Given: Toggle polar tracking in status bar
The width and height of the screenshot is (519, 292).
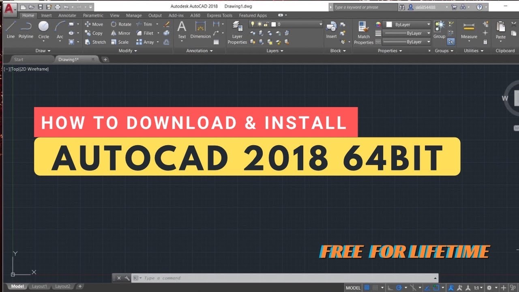Looking at the screenshot, I should pyautogui.click(x=399, y=288).
